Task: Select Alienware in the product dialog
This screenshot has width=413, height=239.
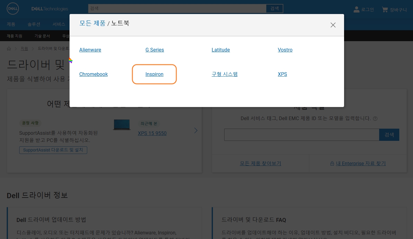Action: 90,50
